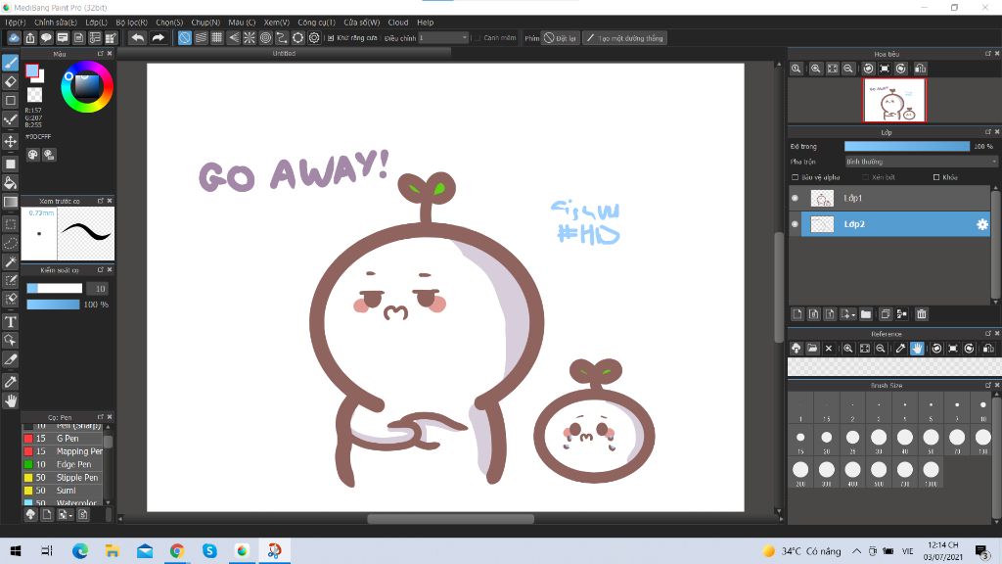The image size is (1002, 564).
Task: Delete the layer with trash icon
Action: [921, 314]
